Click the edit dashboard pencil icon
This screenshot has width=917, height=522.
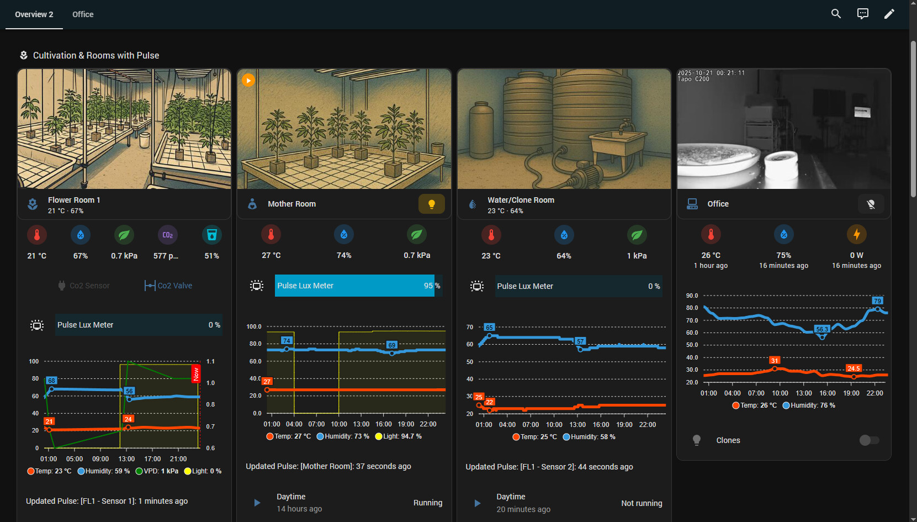coord(889,14)
